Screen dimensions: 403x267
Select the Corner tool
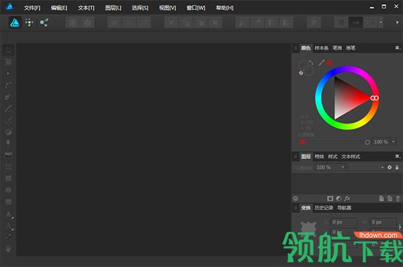(8, 85)
